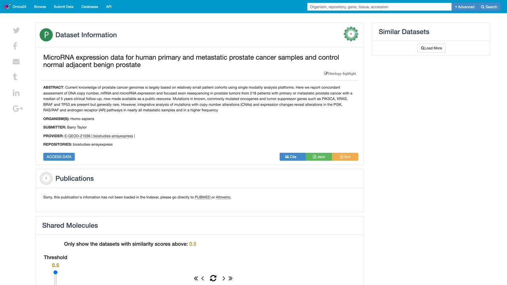Share via LinkedIn sidebar icon
This screenshot has height=285, width=507.
pos(16,93)
